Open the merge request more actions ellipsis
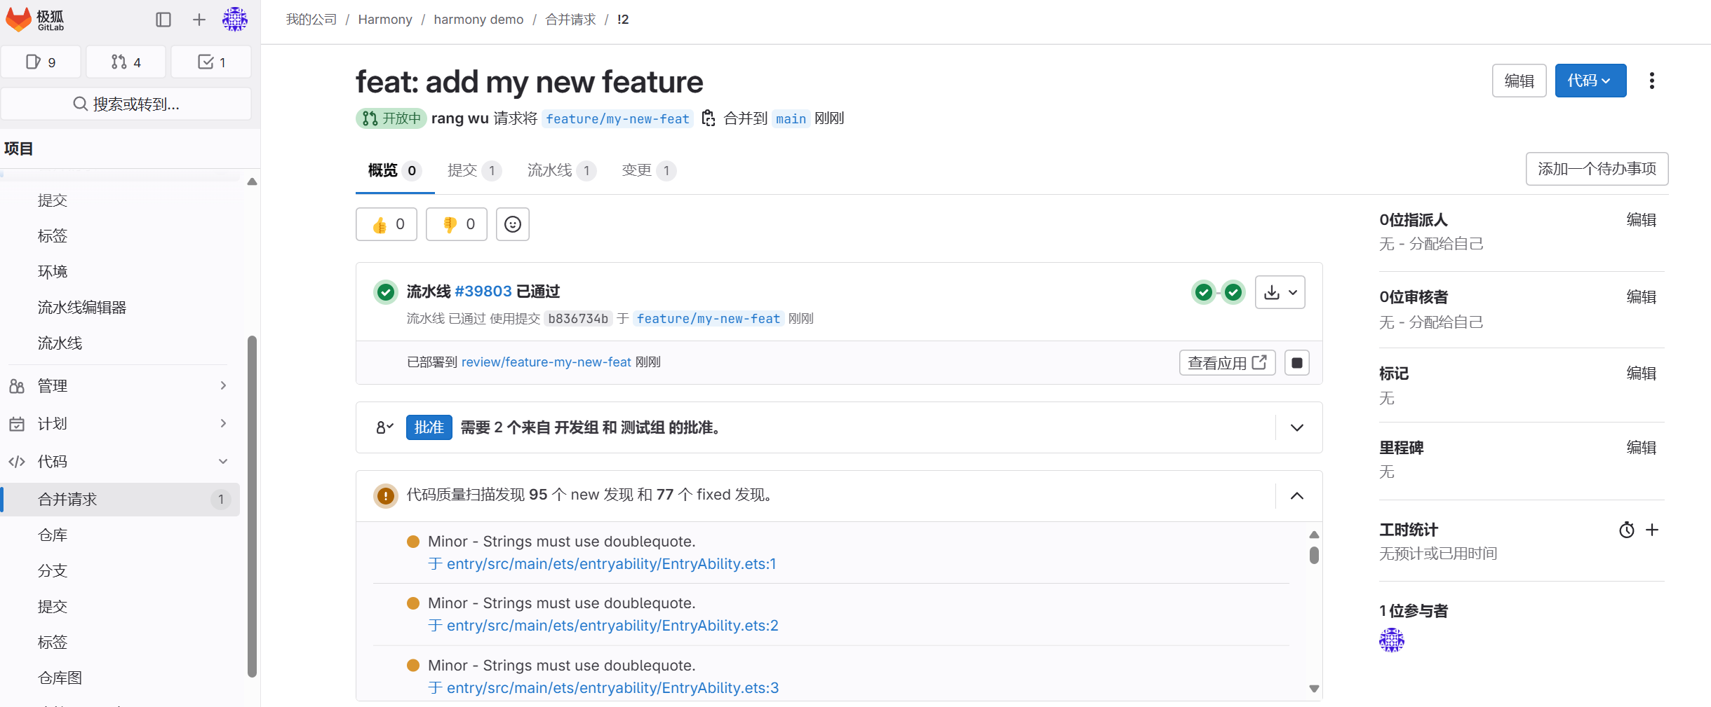1711x707 pixels. [x=1653, y=81]
